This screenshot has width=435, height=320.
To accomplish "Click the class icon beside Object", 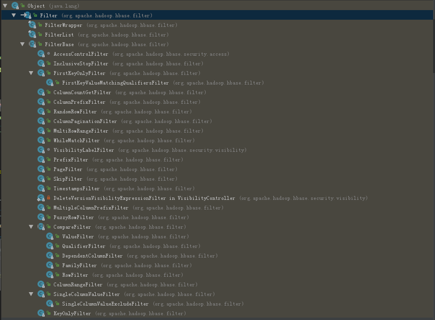I will point(15,6).
